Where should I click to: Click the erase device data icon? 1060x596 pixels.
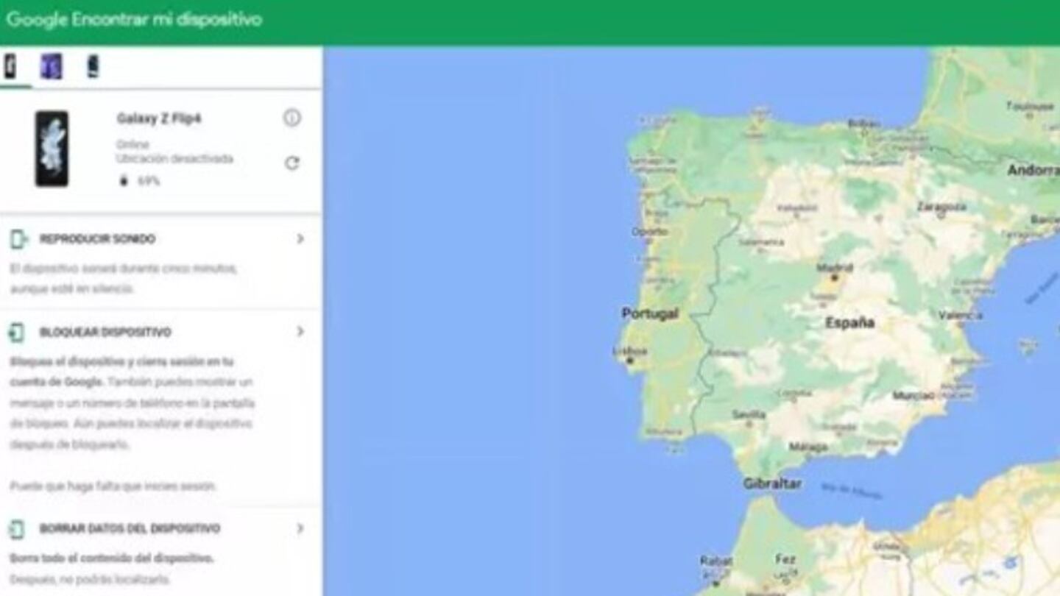(x=17, y=529)
